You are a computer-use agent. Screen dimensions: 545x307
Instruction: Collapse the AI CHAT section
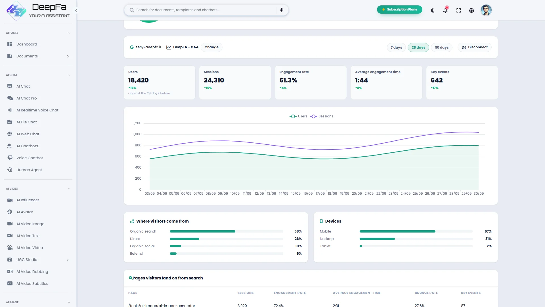click(x=69, y=75)
